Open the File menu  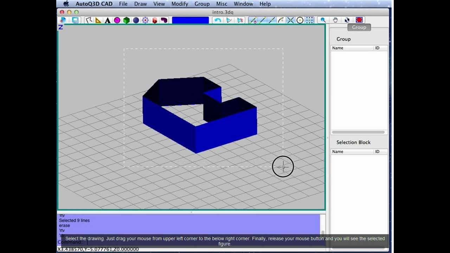123,4
